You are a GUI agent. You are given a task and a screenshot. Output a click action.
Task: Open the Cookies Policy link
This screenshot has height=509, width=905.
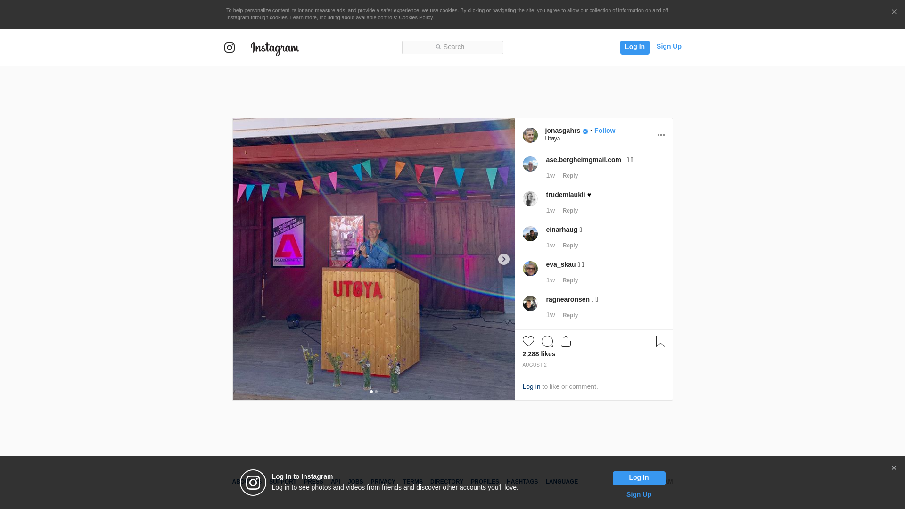[415, 17]
